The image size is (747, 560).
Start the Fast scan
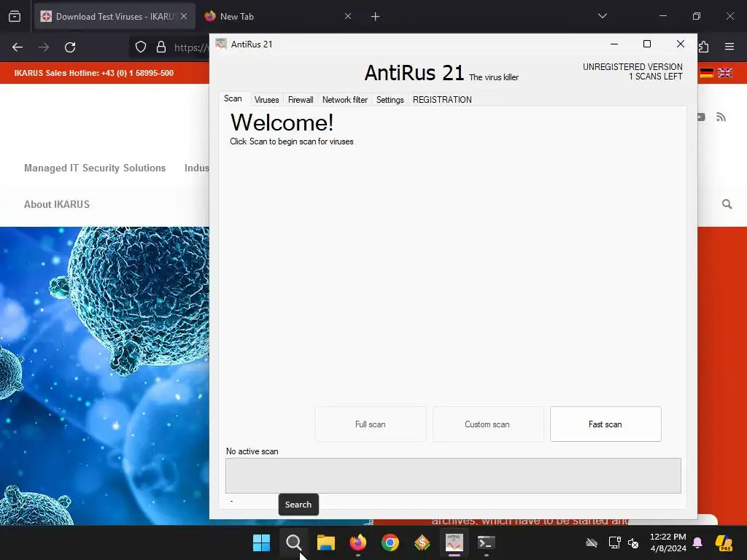[605, 424]
